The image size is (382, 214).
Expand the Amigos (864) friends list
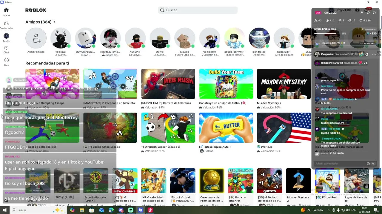pyautogui.click(x=41, y=22)
